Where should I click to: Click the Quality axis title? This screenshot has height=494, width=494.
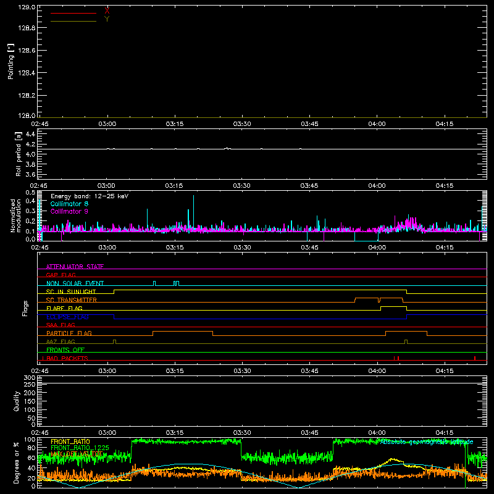(17, 401)
